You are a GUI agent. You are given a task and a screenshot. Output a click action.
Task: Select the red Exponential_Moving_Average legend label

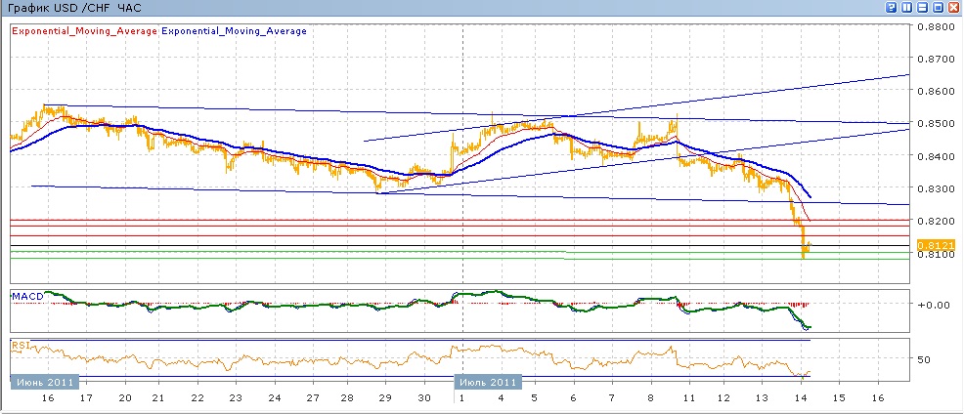(x=83, y=31)
